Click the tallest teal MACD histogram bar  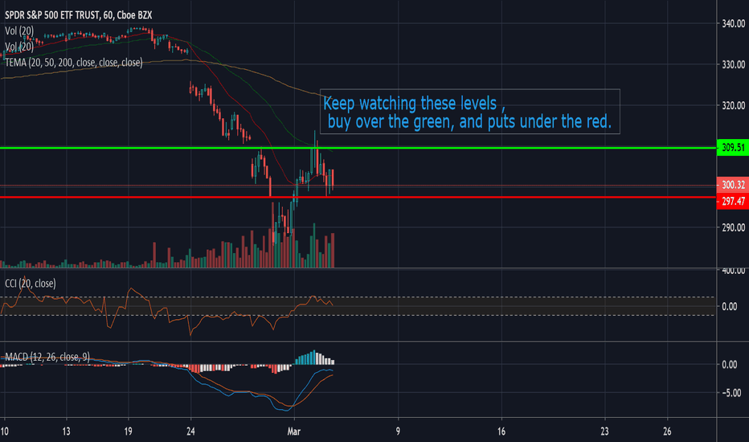pos(314,358)
